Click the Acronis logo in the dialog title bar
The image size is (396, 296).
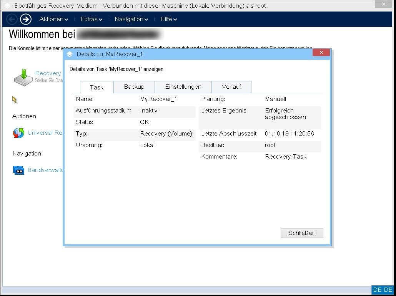(x=70, y=54)
